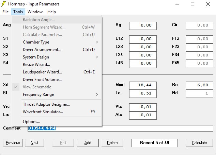Click the S1 parameter label
Screen dimensions: 216x155
[x=5, y=38]
